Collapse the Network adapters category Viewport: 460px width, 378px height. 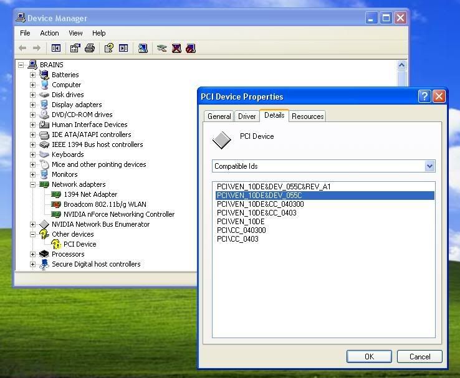(x=32, y=184)
